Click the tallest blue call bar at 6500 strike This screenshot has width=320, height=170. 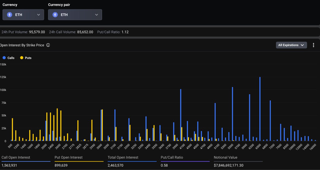pos(260,110)
